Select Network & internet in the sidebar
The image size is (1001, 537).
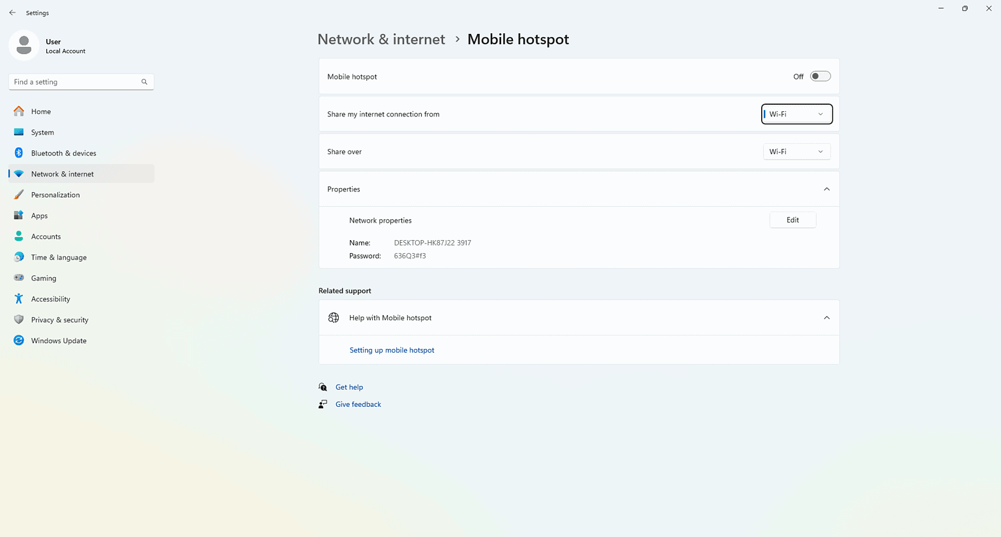coord(62,174)
